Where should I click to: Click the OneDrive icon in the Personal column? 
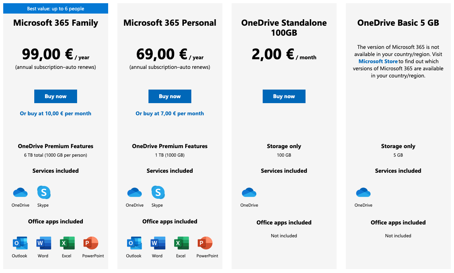(x=135, y=192)
